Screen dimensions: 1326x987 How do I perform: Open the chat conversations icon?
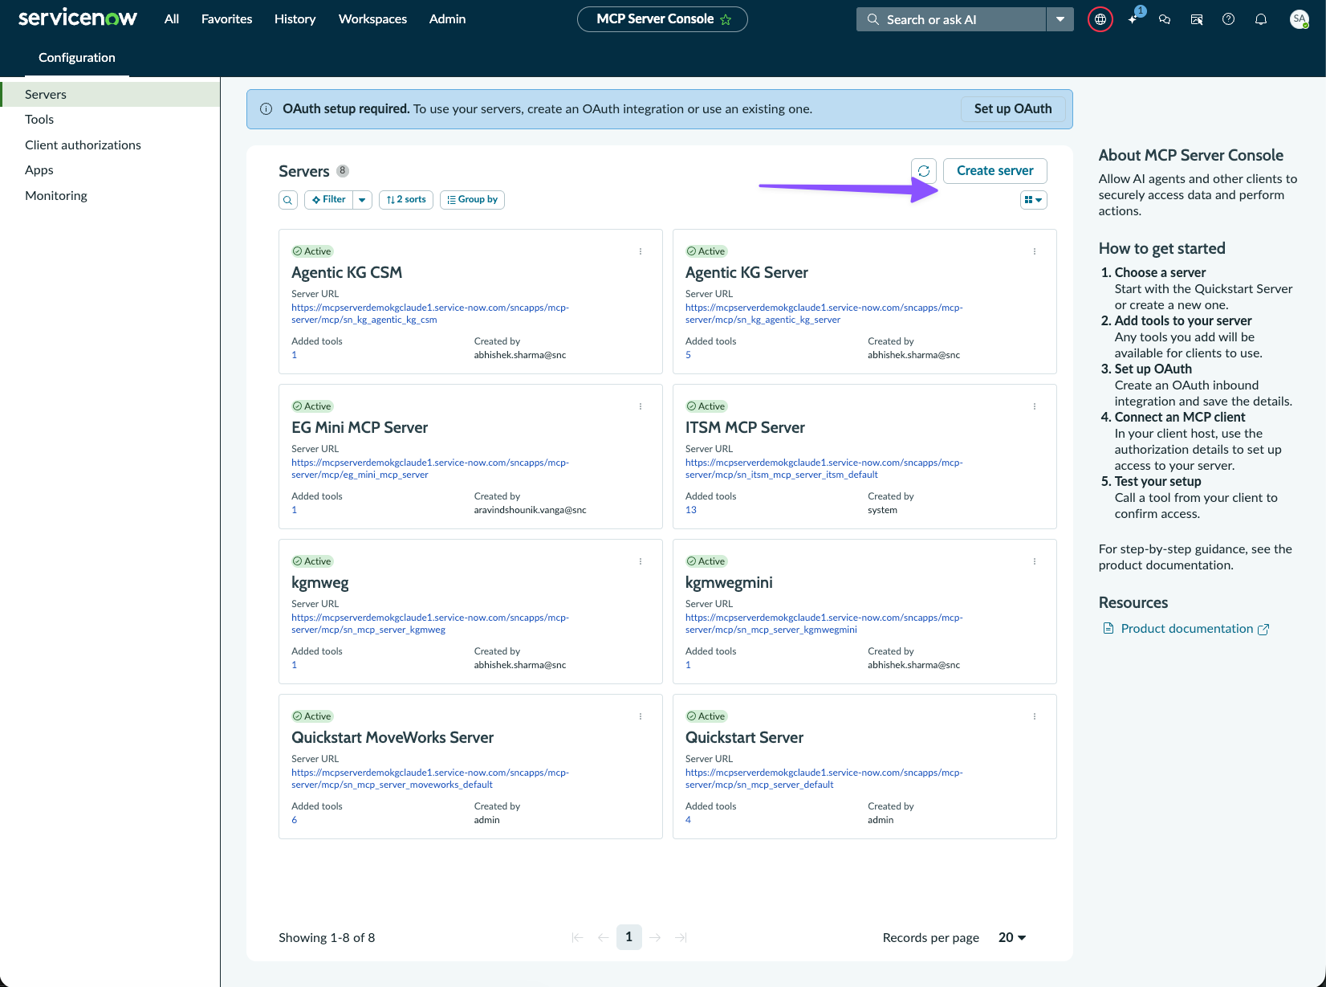(x=1165, y=19)
